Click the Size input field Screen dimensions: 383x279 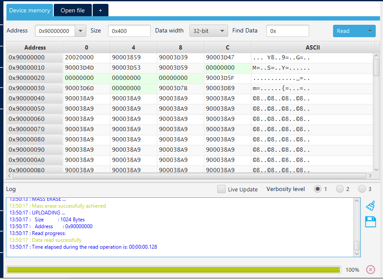pos(129,31)
